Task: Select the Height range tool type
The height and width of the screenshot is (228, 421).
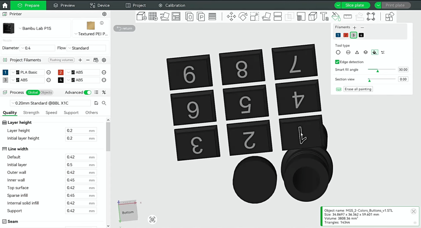Action: (x=365, y=52)
